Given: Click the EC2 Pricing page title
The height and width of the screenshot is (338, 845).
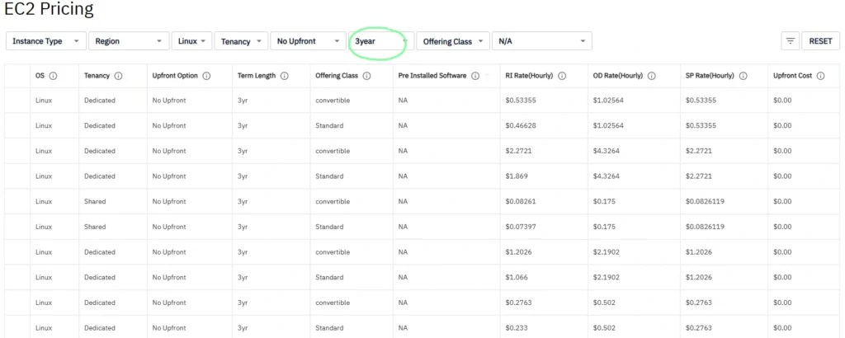Looking at the screenshot, I should tap(49, 9).
